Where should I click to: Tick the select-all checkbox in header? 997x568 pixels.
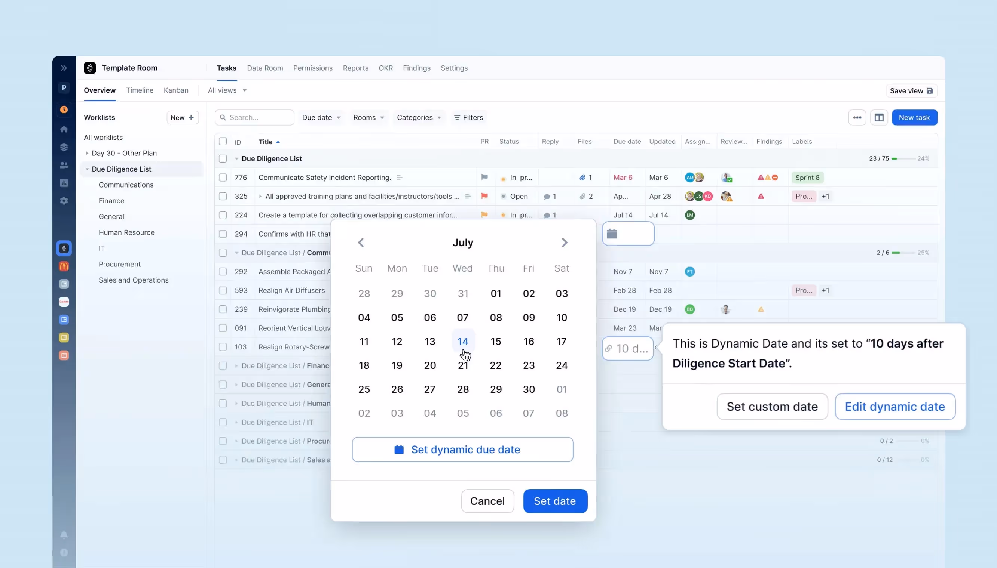point(223,141)
